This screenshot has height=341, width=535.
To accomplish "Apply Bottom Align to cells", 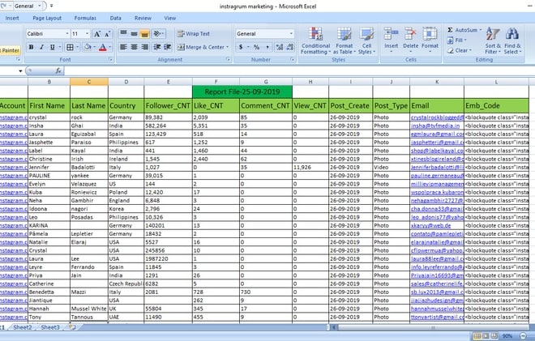I will click(x=144, y=33).
